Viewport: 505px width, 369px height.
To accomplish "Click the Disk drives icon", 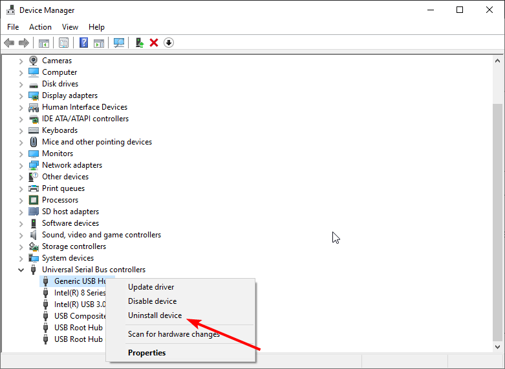I will click(34, 85).
